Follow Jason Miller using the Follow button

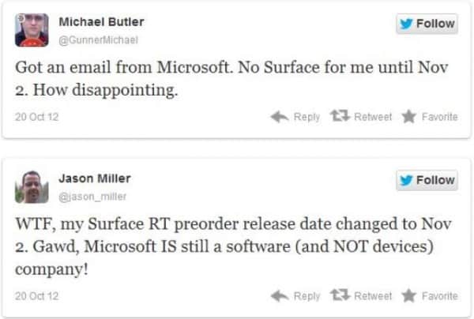click(x=427, y=180)
